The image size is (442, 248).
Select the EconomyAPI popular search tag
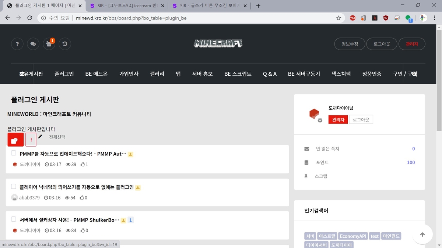[353, 236]
